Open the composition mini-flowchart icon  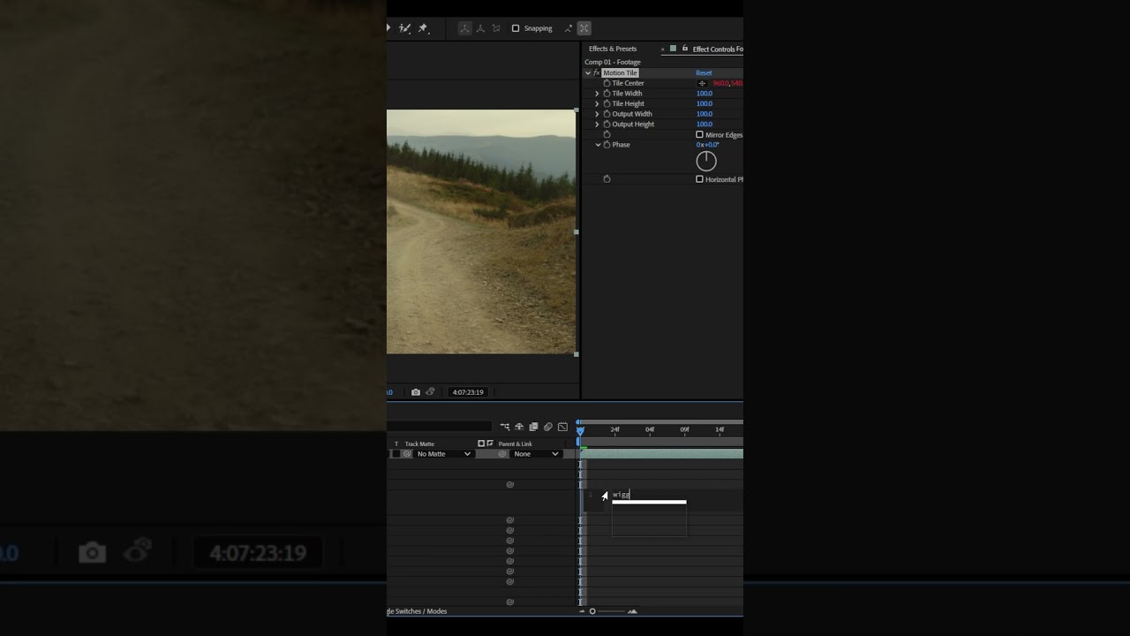(505, 427)
